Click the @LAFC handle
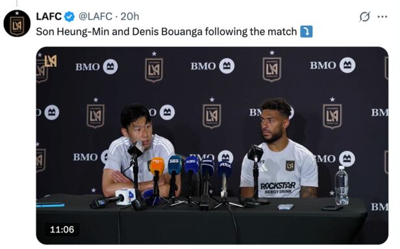The height and width of the screenshot is (249, 400). click(x=95, y=17)
